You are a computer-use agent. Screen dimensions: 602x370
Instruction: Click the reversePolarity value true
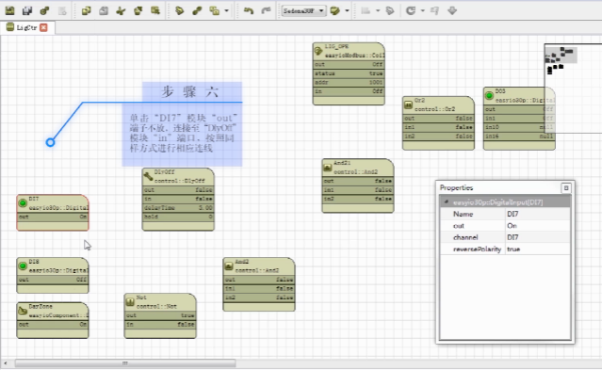(538, 249)
